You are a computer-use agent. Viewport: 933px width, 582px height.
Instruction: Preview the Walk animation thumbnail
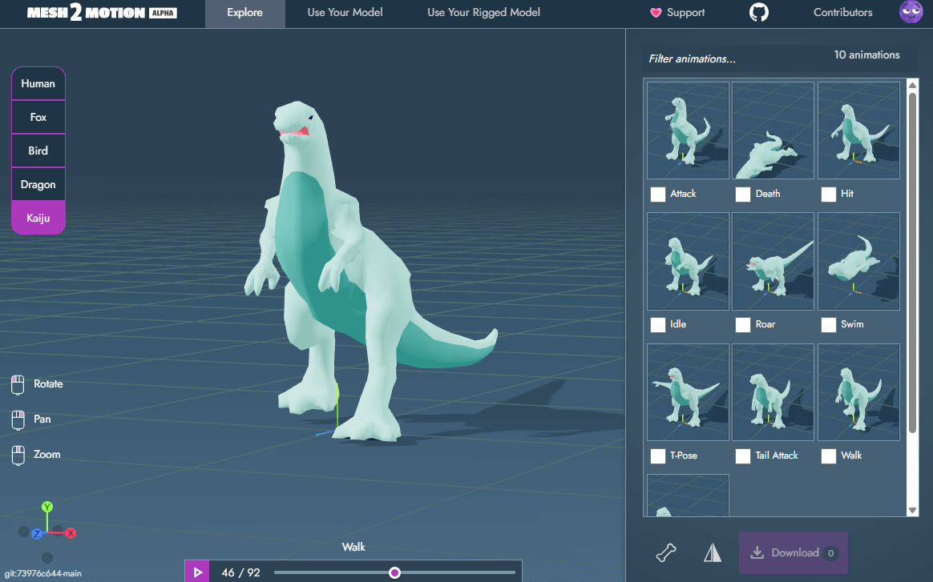(858, 392)
